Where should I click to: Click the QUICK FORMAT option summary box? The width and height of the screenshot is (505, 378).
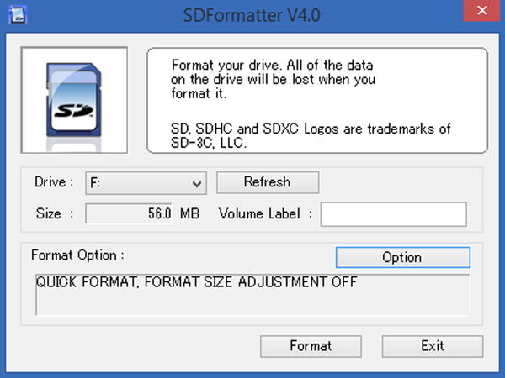tap(252, 295)
